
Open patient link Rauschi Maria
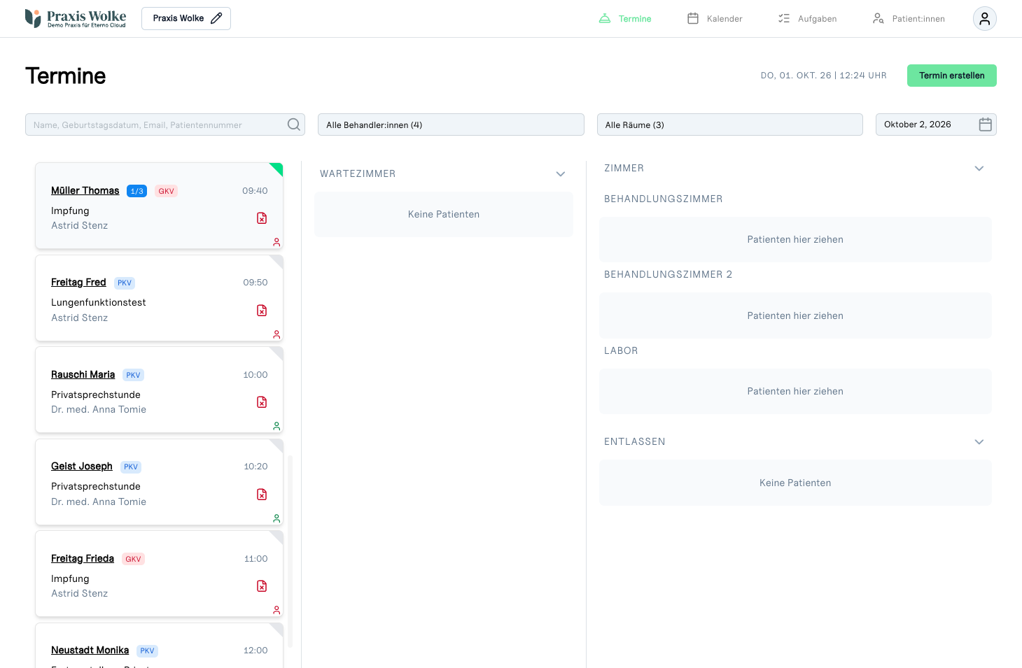coord(83,375)
